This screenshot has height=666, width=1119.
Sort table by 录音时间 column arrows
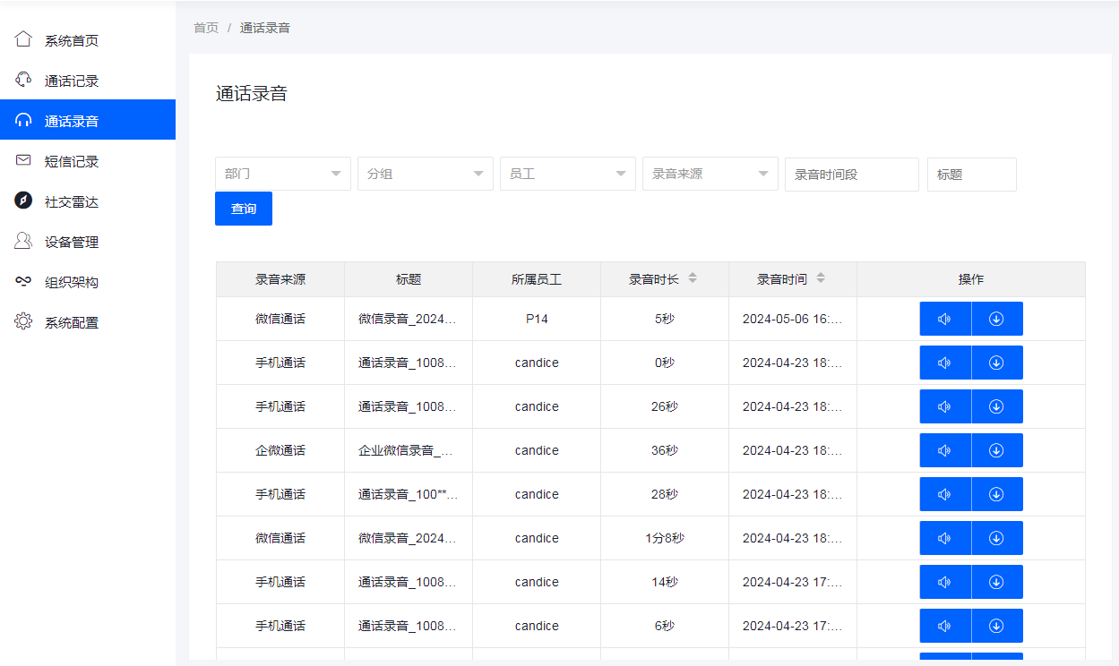[x=821, y=279]
